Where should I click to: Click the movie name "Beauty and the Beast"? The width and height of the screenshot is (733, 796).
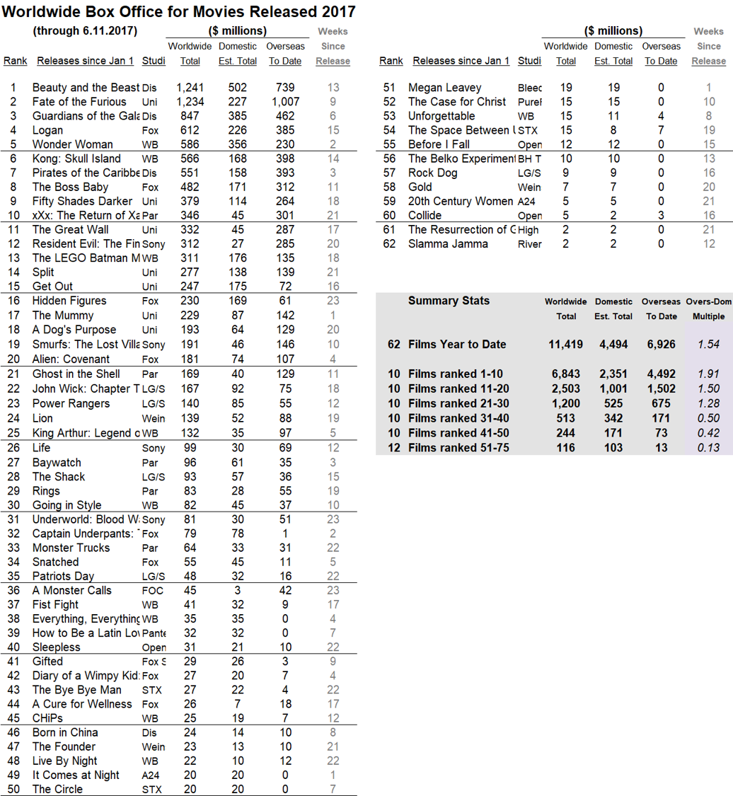tap(86, 87)
